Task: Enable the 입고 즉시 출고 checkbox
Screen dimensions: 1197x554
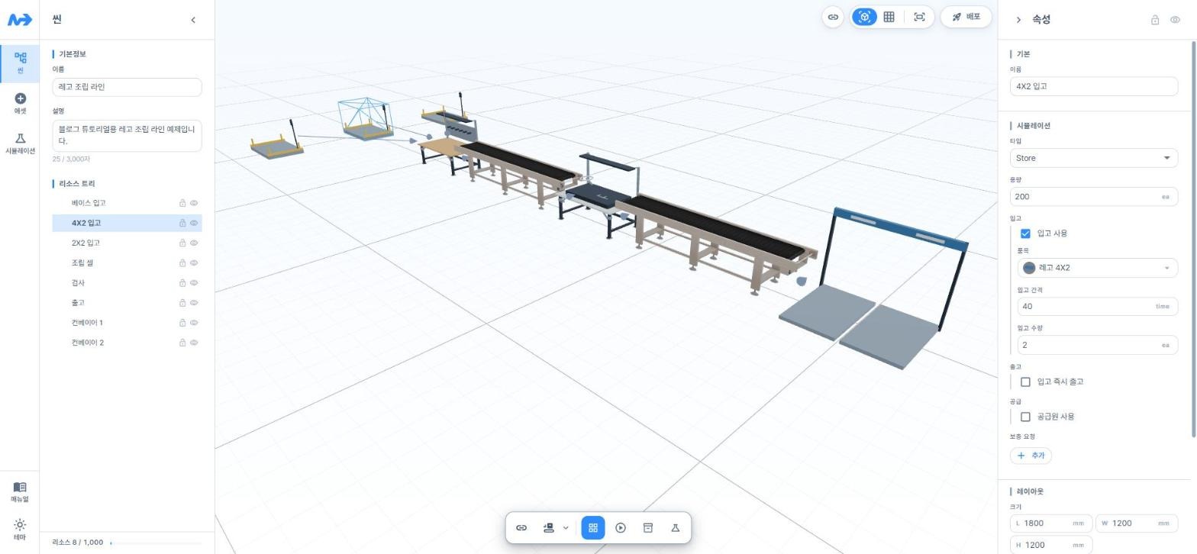Action: pos(1025,382)
